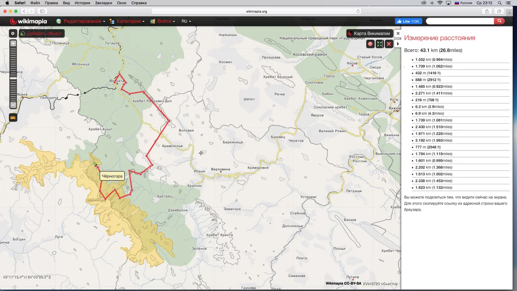517x291 pixels.
Task: Click the Чёрногора map tooltip label
Action: 112,176
